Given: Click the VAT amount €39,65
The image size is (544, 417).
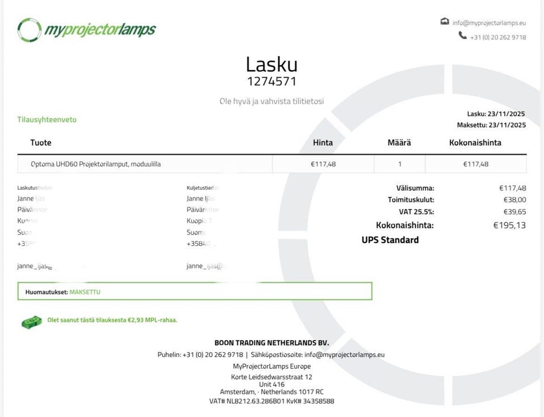Looking at the screenshot, I should (x=515, y=212).
